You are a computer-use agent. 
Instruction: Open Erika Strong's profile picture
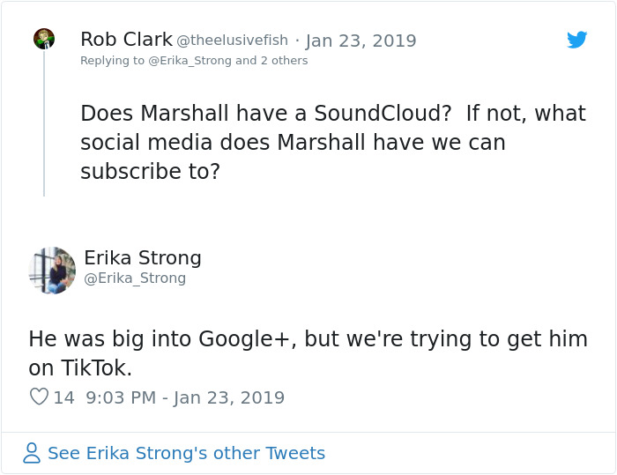pos(52,270)
